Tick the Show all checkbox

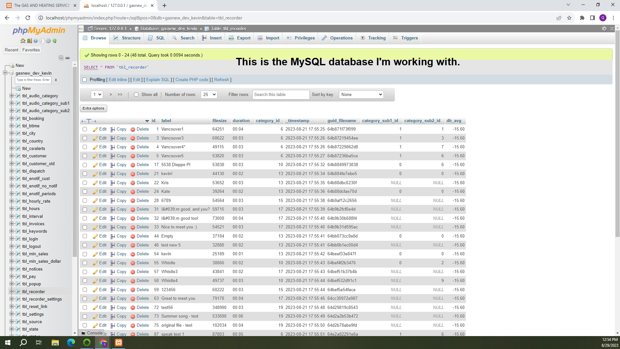pyautogui.click(x=136, y=95)
